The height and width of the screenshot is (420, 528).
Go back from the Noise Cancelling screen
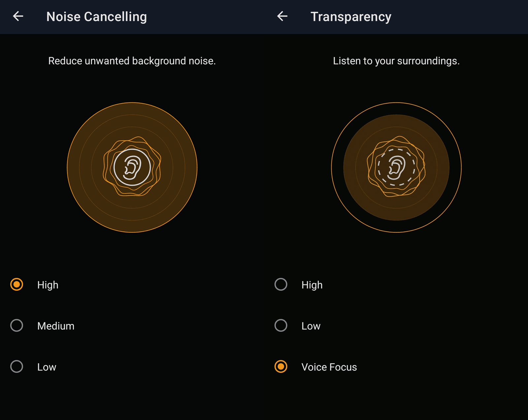coord(18,16)
